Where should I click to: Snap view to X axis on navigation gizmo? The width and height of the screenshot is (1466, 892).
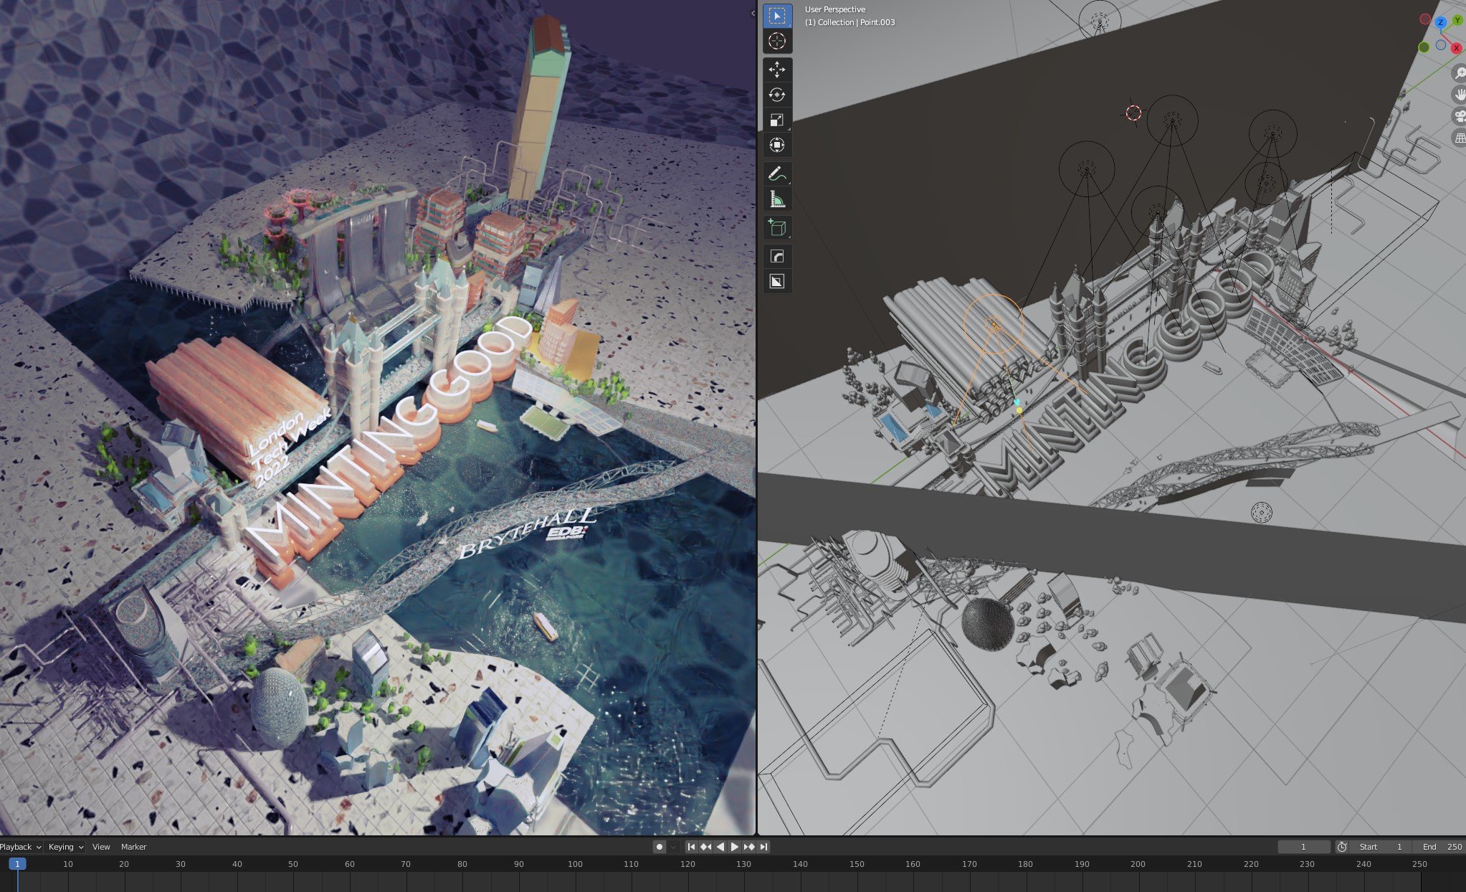click(1457, 48)
